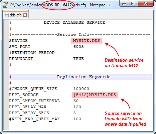This screenshot has height=134, width=156.
Task: Click the MYSITE.DDS service value
Action: pyautogui.click(x=87, y=41)
